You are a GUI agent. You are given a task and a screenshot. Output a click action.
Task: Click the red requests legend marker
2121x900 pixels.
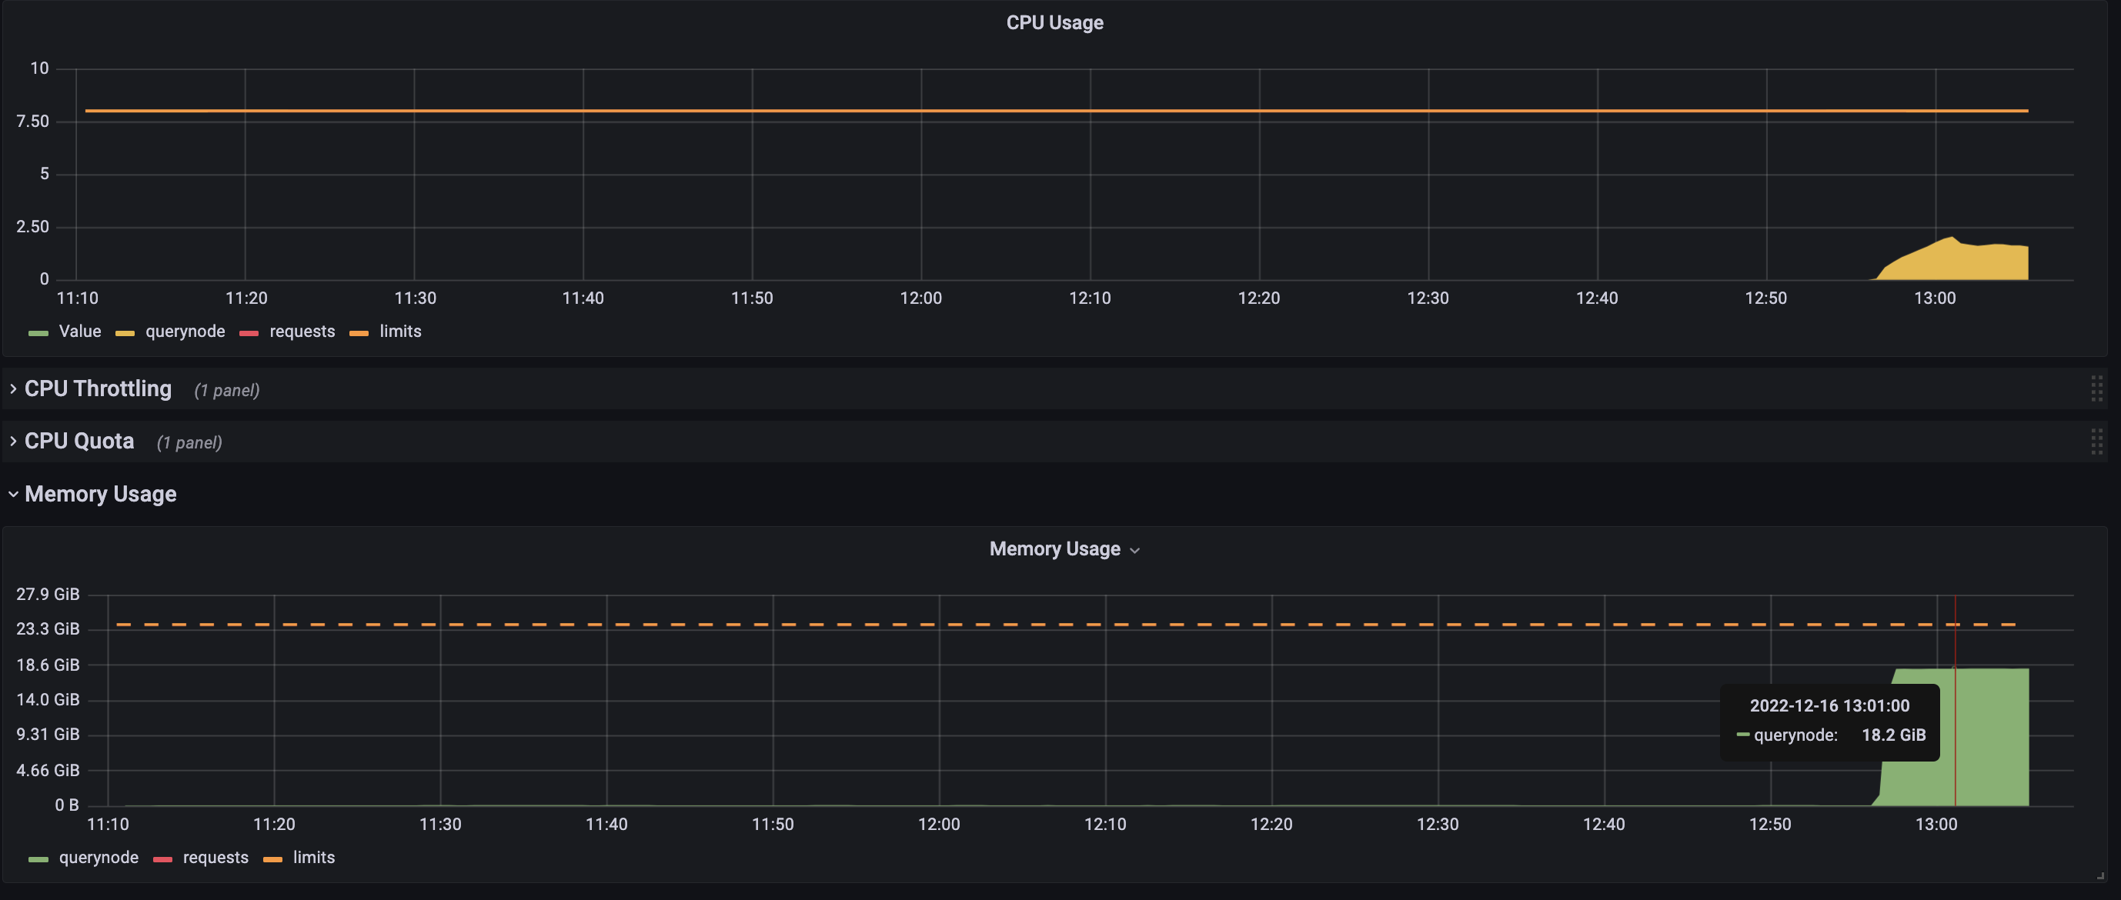click(x=248, y=332)
